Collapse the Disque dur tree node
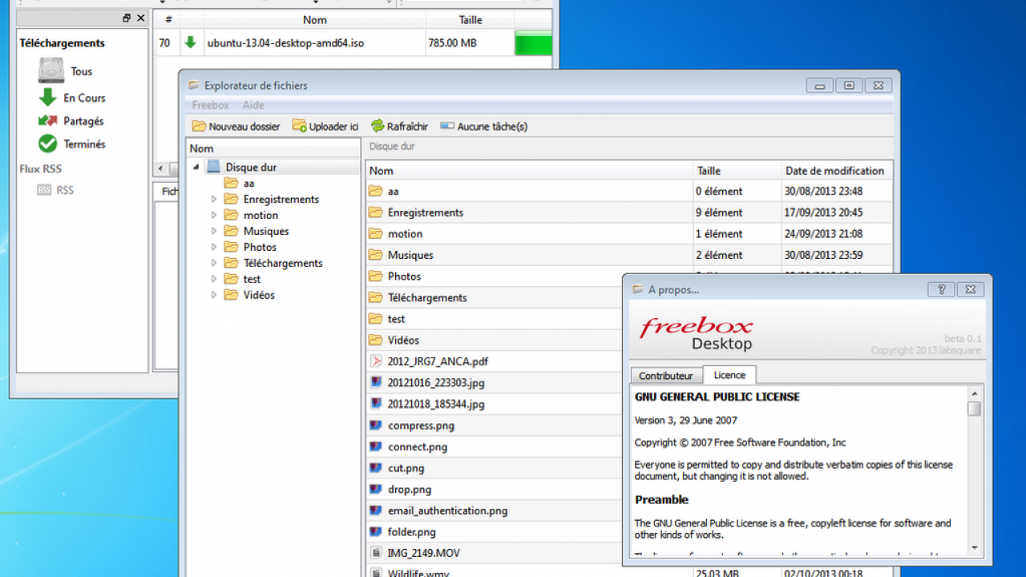This screenshot has width=1026, height=577. (195, 167)
